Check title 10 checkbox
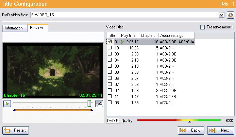The height and width of the screenshot is (137, 236). coord(109,48)
